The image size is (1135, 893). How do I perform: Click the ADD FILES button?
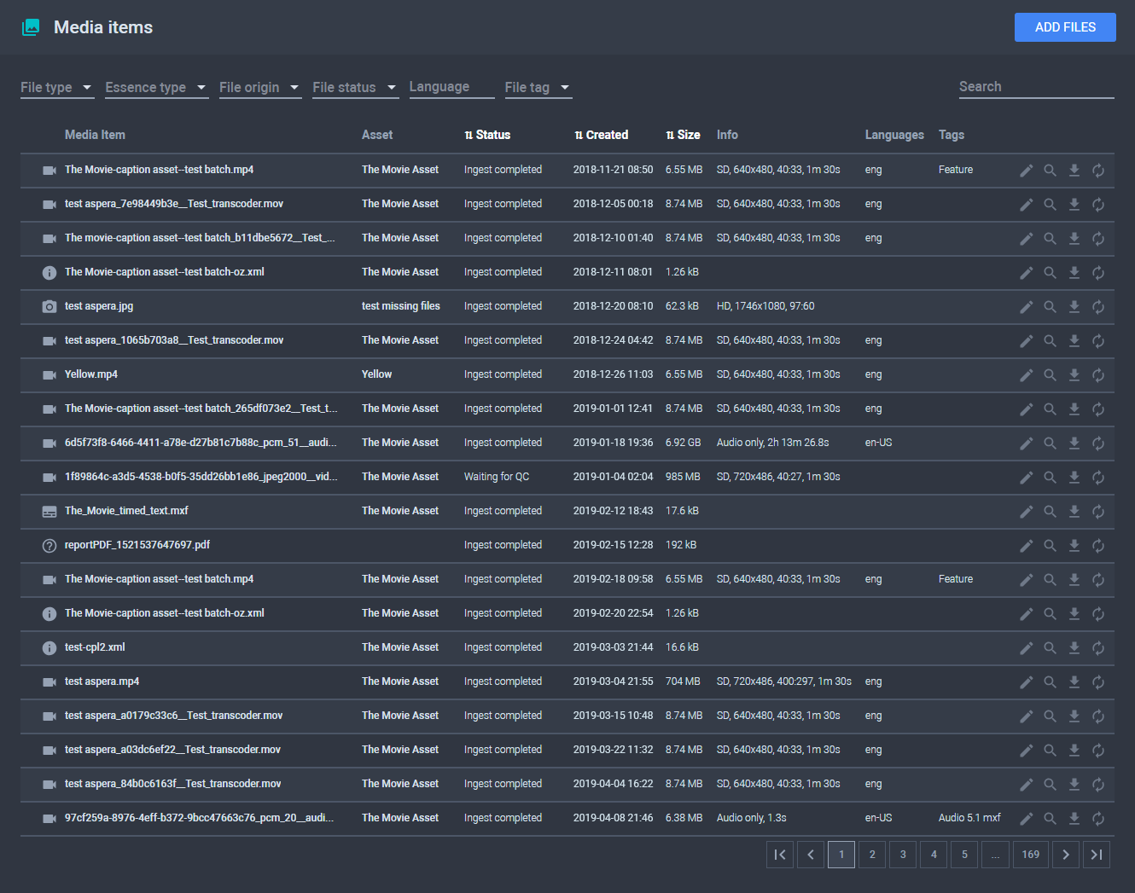(1065, 27)
